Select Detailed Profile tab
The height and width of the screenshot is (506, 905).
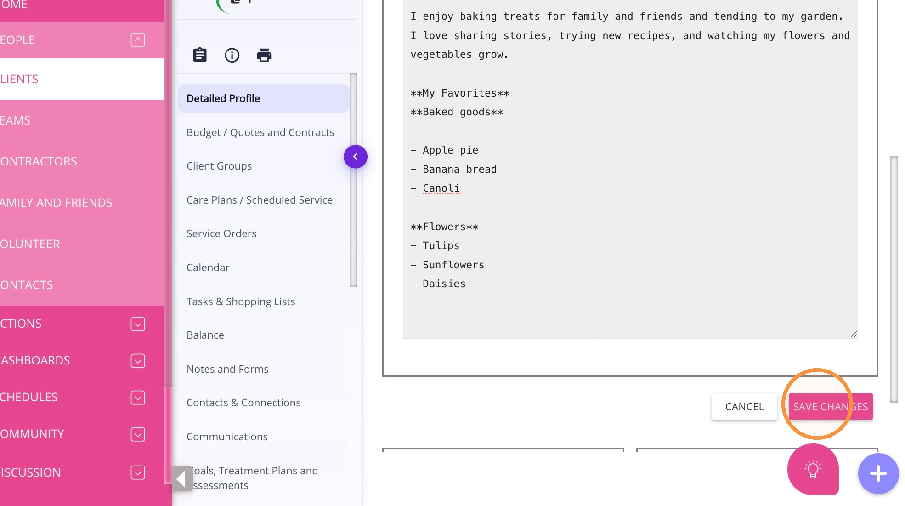click(x=263, y=98)
